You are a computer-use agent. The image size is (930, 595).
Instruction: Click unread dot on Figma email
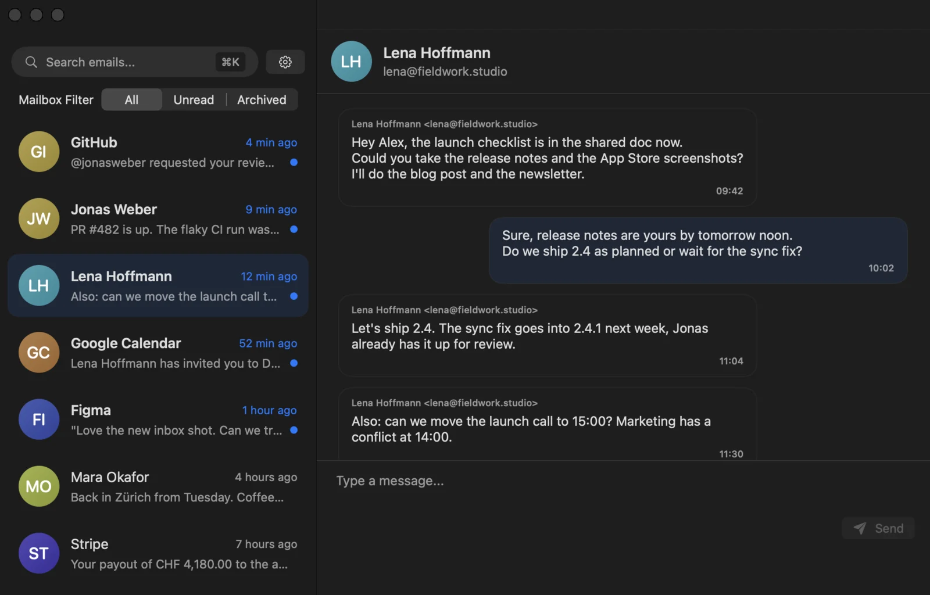[294, 430]
